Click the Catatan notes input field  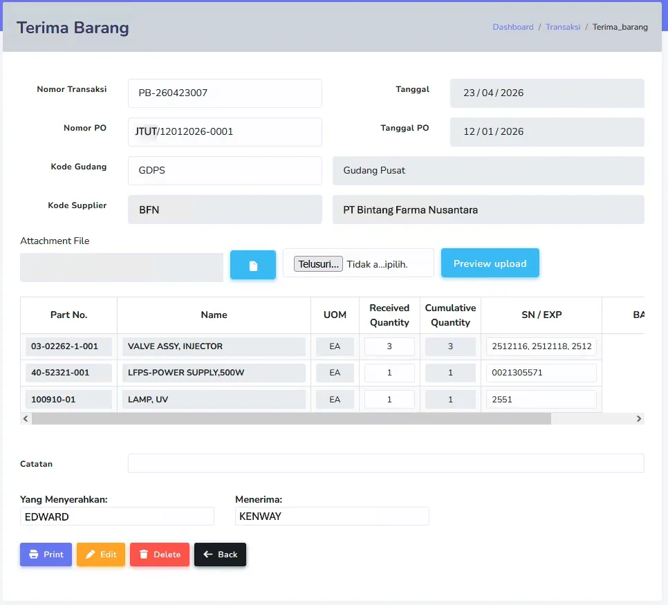tap(386, 463)
